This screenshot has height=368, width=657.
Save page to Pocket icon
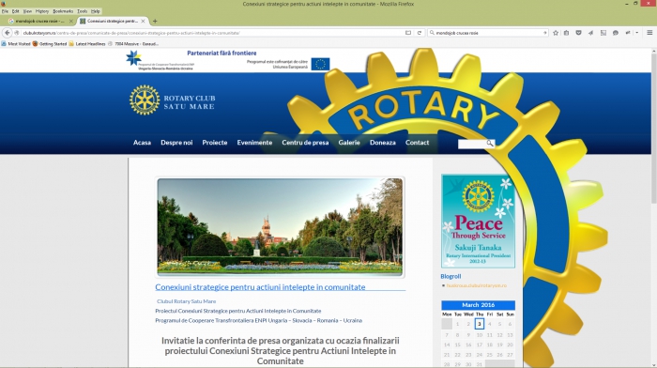click(579, 33)
